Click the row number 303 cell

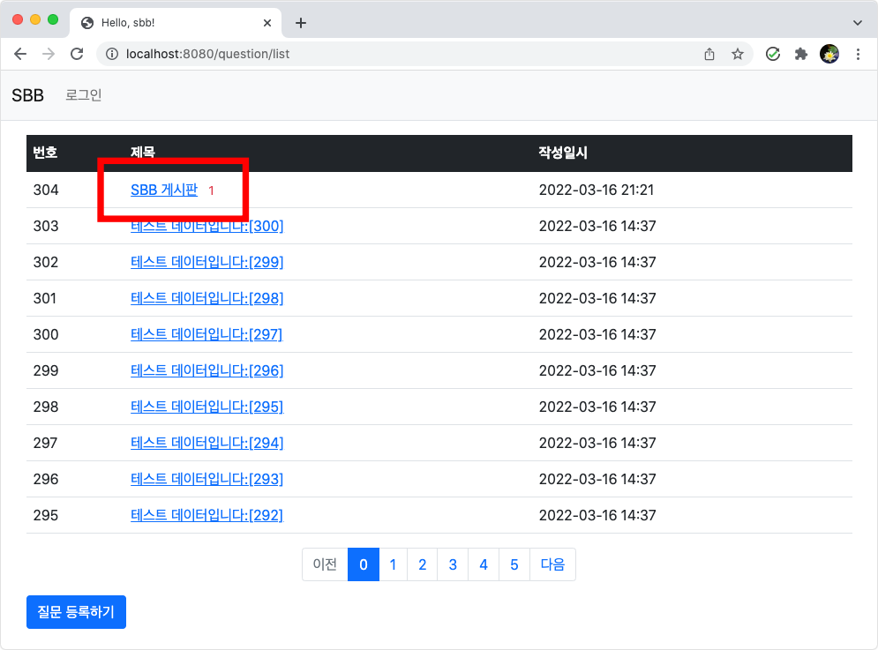coord(46,226)
